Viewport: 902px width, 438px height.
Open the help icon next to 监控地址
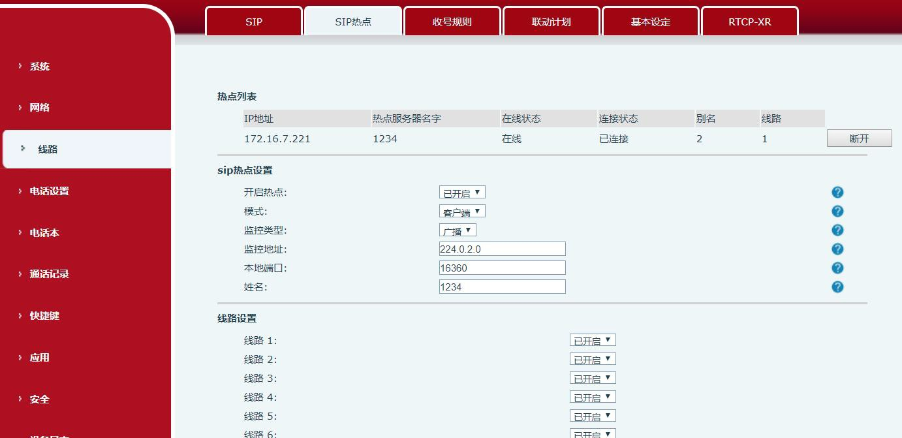coord(837,249)
